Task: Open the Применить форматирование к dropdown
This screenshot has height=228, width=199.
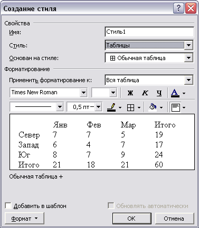Action: 188,80
